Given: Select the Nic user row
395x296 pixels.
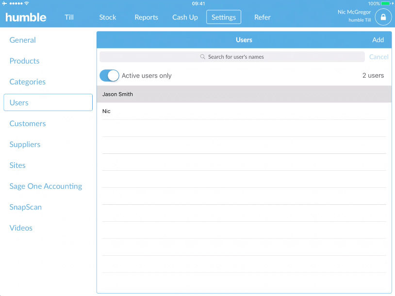Looking at the screenshot, I should [244, 111].
